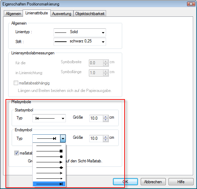Pick the filled triangle arrow end symbol
The width and height of the screenshot is (197, 189).
(49, 162)
